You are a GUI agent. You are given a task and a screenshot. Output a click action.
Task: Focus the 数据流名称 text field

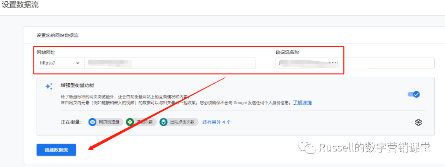[x=354, y=63]
